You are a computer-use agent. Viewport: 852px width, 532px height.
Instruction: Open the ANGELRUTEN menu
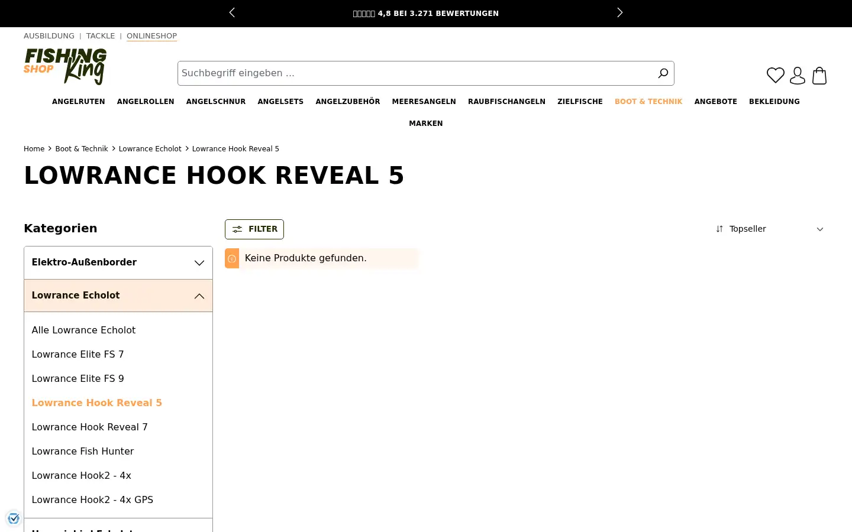(x=79, y=102)
